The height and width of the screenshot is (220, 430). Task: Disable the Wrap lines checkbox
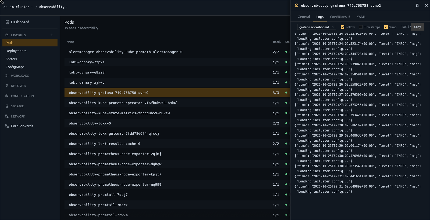pyautogui.click(x=386, y=27)
